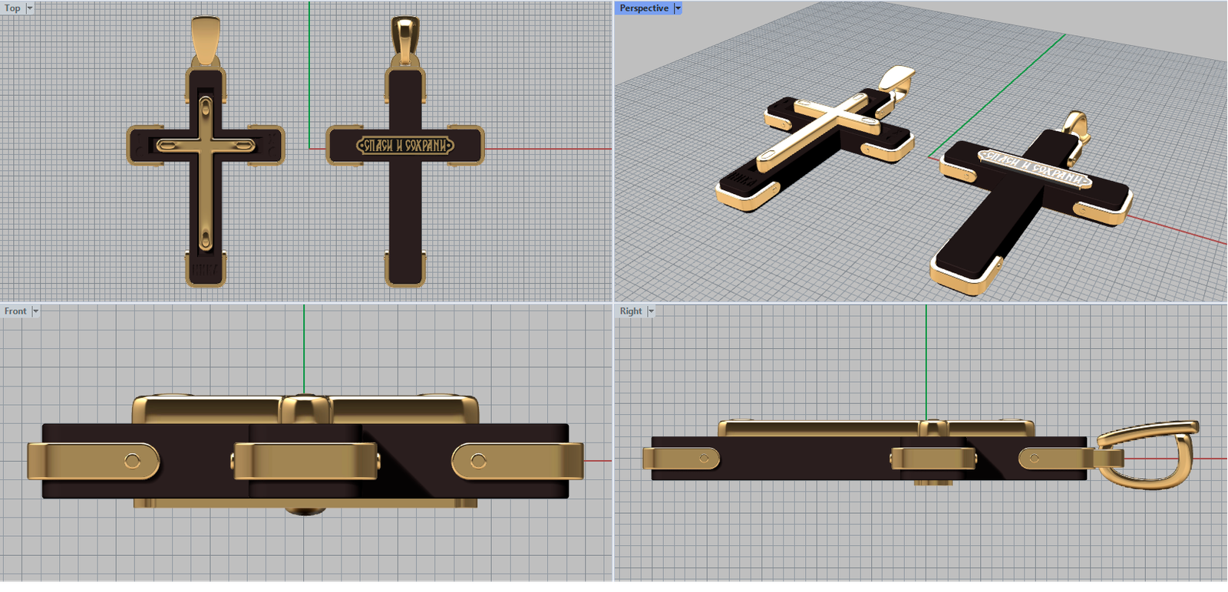
Task: Select the inscription plate in Top view
Action: coord(405,146)
